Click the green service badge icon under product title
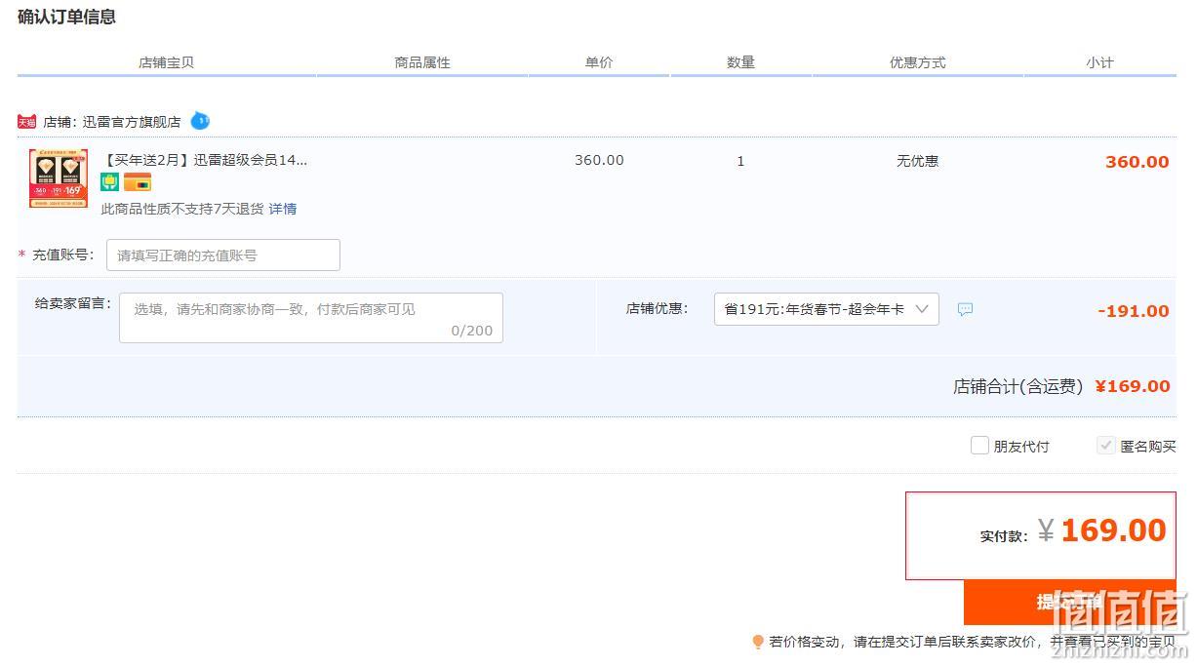The width and height of the screenshot is (1197, 667). coord(110,182)
